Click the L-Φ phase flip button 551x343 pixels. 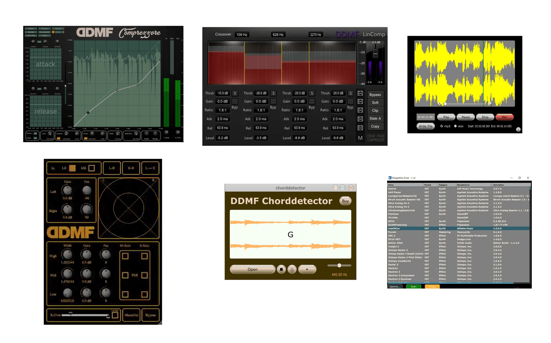(112, 168)
